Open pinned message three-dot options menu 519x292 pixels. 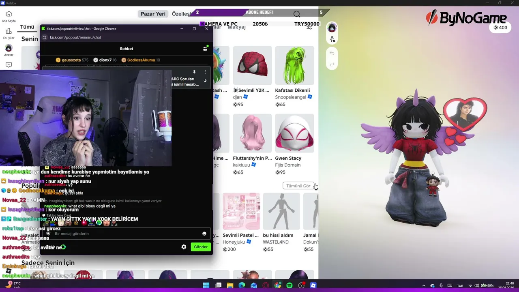click(205, 72)
